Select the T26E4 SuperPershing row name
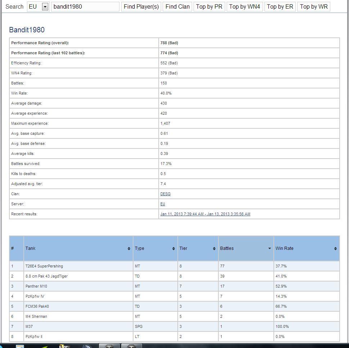The width and height of the screenshot is (349, 348). pyautogui.click(x=44, y=266)
